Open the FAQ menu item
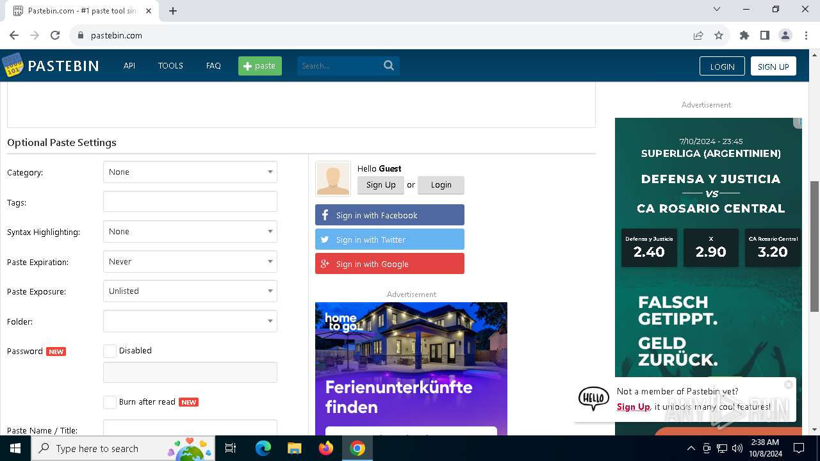Screen dimensions: 820x461 point(213,65)
